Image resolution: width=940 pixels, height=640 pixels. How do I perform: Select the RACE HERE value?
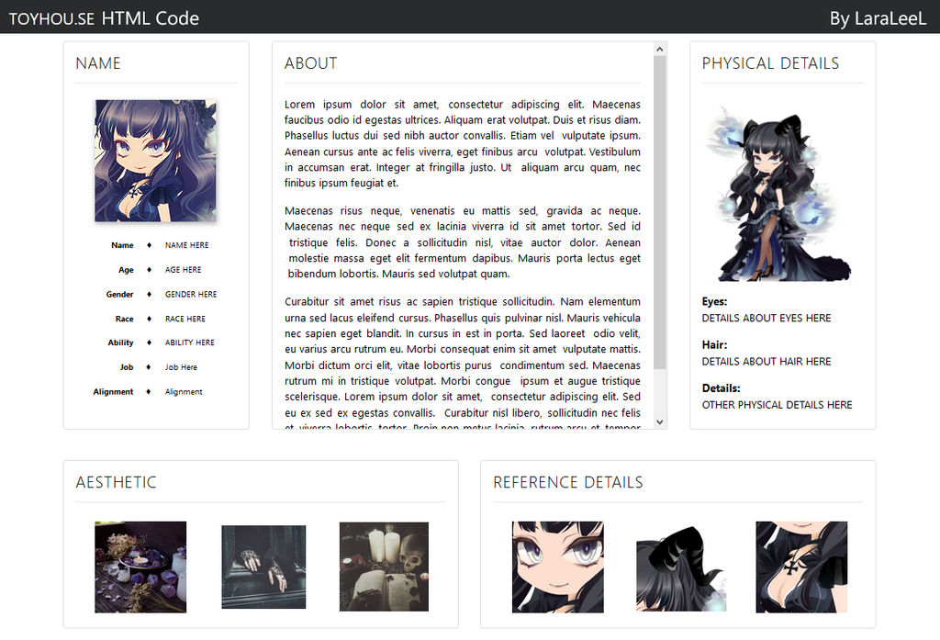185,320
